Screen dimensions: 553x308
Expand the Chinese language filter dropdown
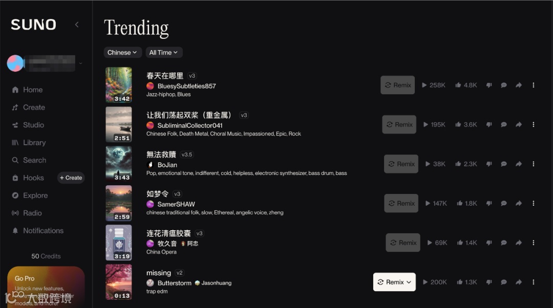122,53
